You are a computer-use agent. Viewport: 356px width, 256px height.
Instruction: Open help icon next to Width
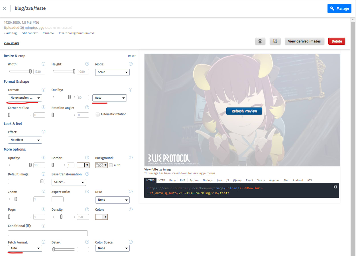[x=43, y=64]
